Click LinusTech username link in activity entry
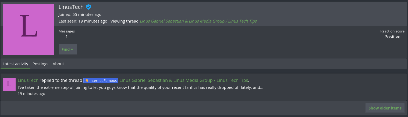Screen dimensions: 408x117 tap(28, 80)
